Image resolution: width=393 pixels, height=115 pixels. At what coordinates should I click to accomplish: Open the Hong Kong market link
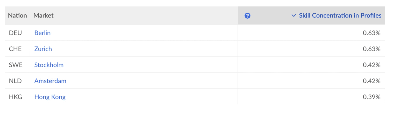pyautogui.click(x=50, y=97)
